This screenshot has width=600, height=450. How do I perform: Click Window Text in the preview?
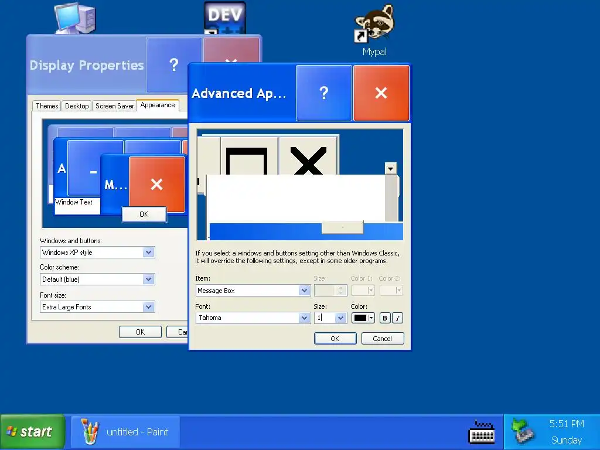point(73,202)
